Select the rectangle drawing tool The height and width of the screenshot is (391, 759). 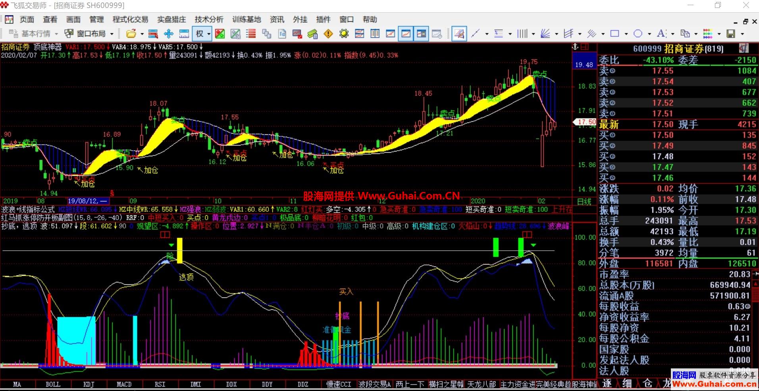coord(615,34)
